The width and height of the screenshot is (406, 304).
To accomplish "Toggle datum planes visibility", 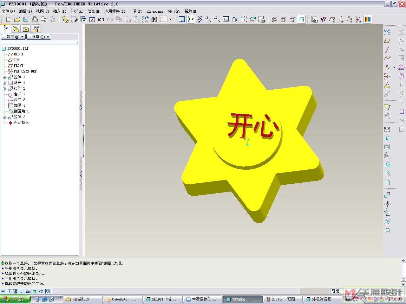I will tap(332, 19).
